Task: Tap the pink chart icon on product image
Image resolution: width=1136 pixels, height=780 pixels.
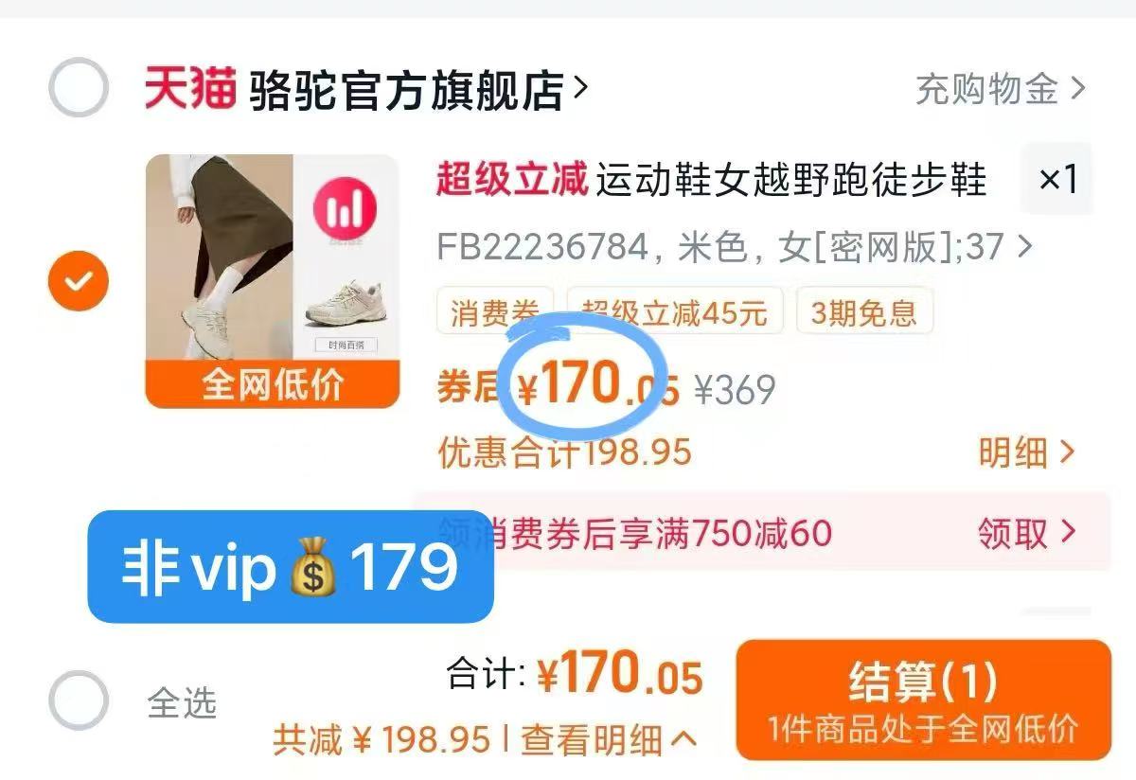Action: (346, 211)
